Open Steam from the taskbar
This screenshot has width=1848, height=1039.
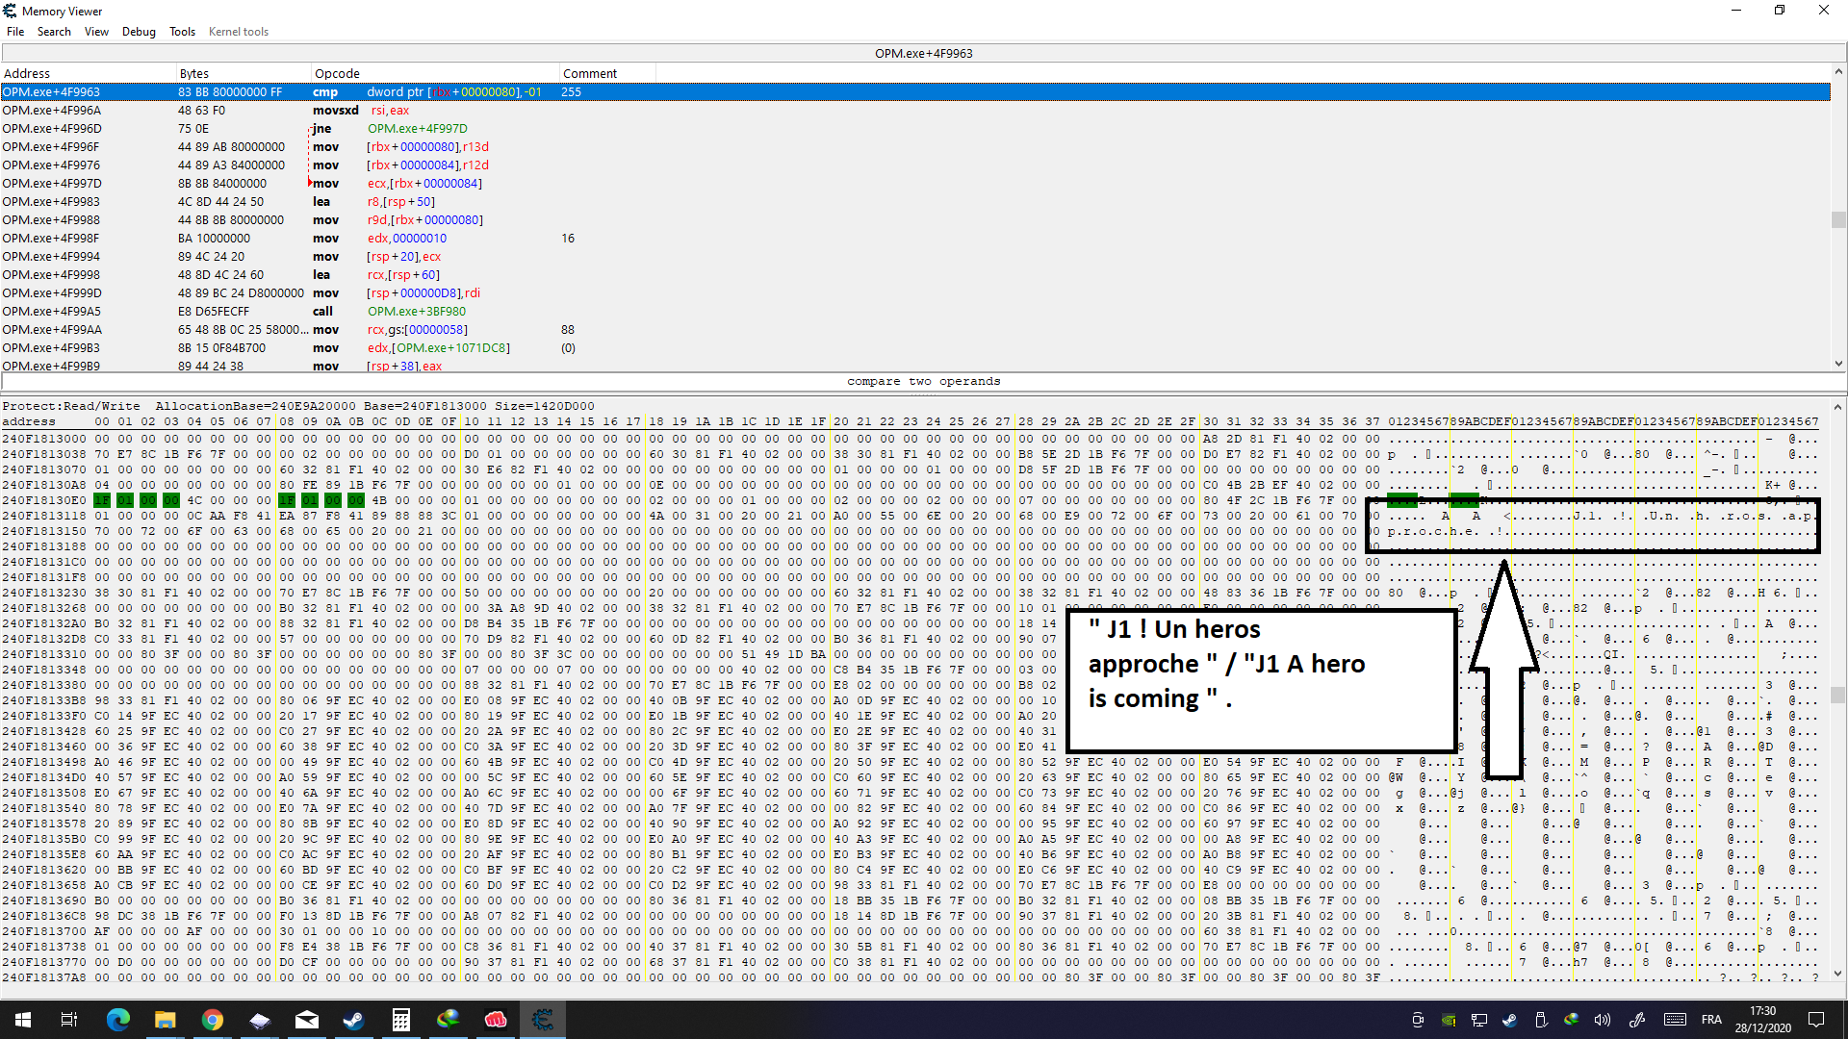(x=354, y=1020)
